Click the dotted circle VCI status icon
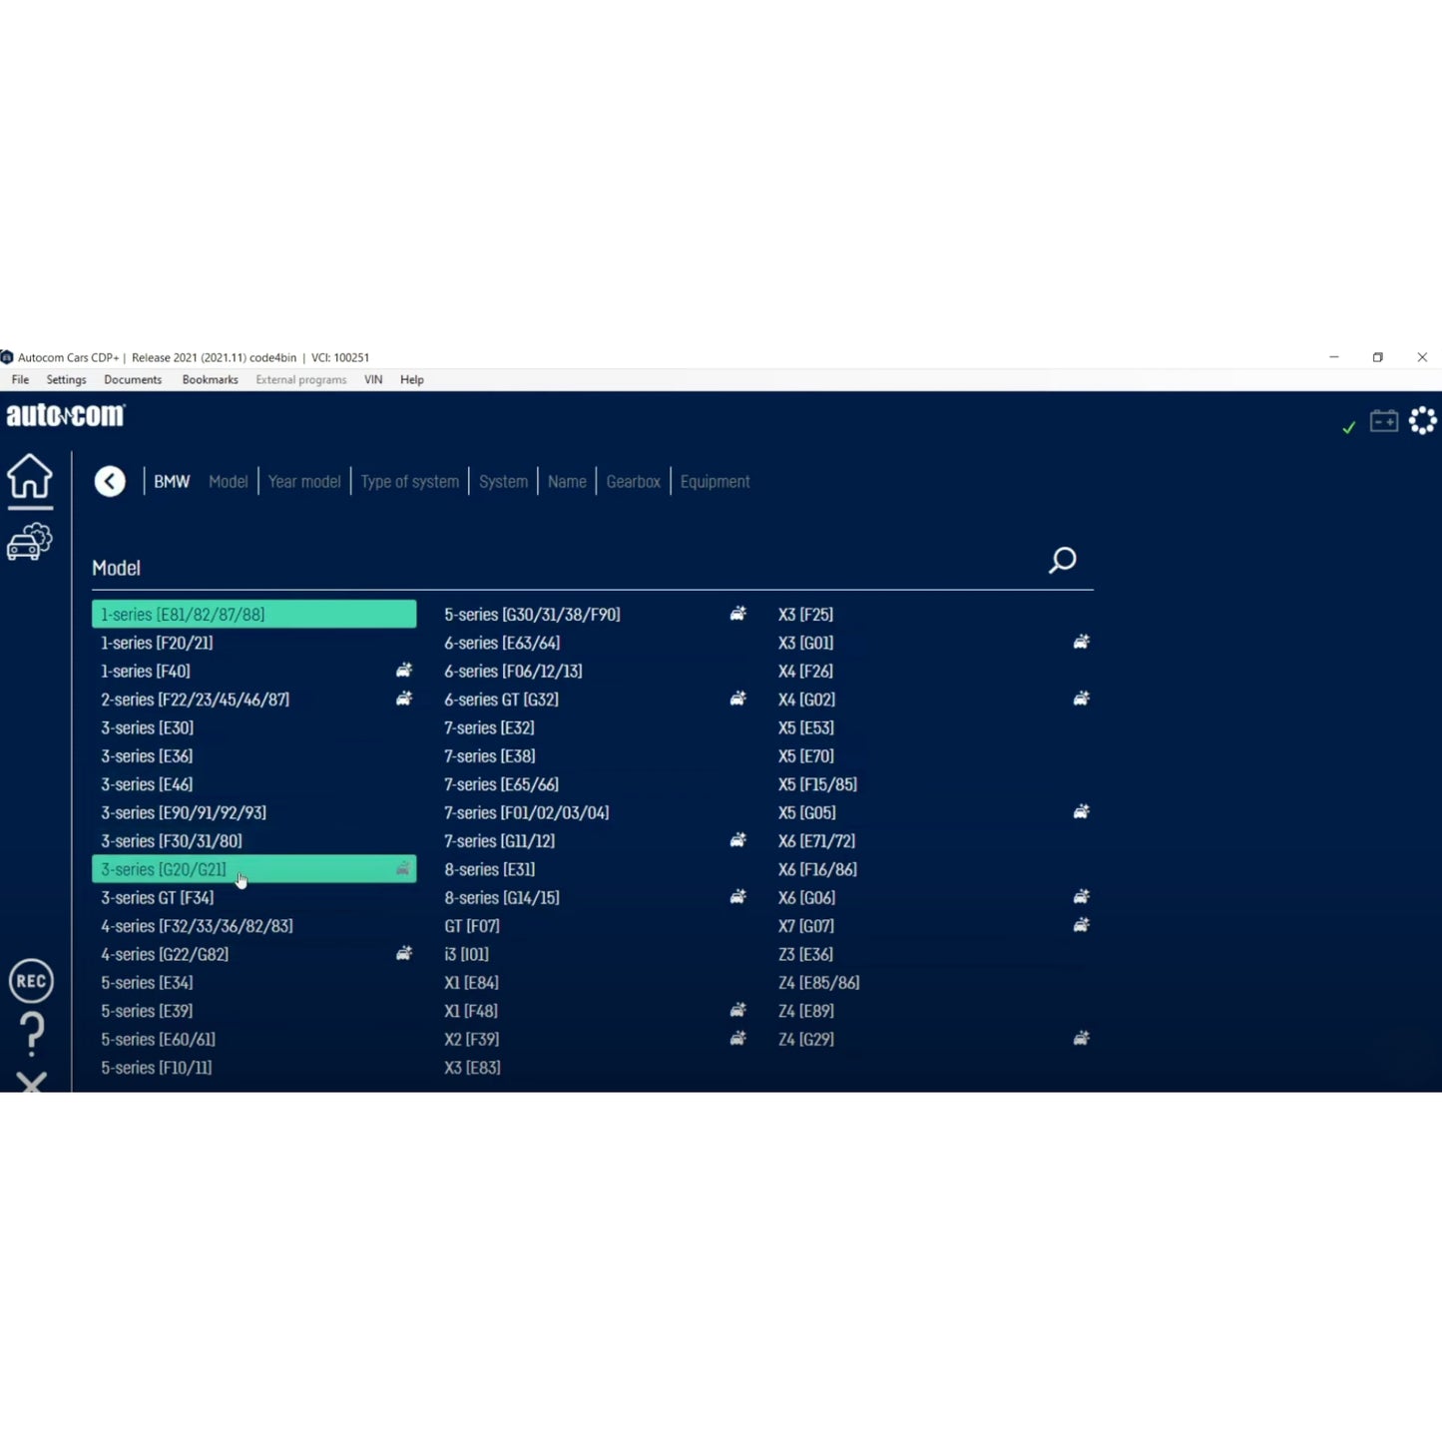The image size is (1442, 1442). click(1422, 421)
